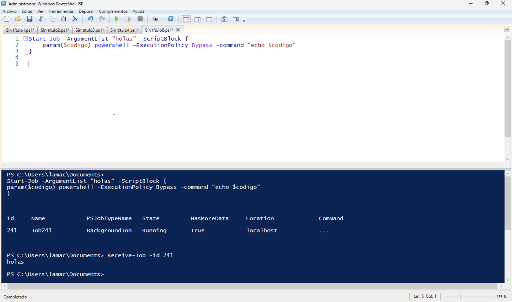This screenshot has width=512, height=302.
Task: Undo the last edit
Action: [x=90, y=19]
